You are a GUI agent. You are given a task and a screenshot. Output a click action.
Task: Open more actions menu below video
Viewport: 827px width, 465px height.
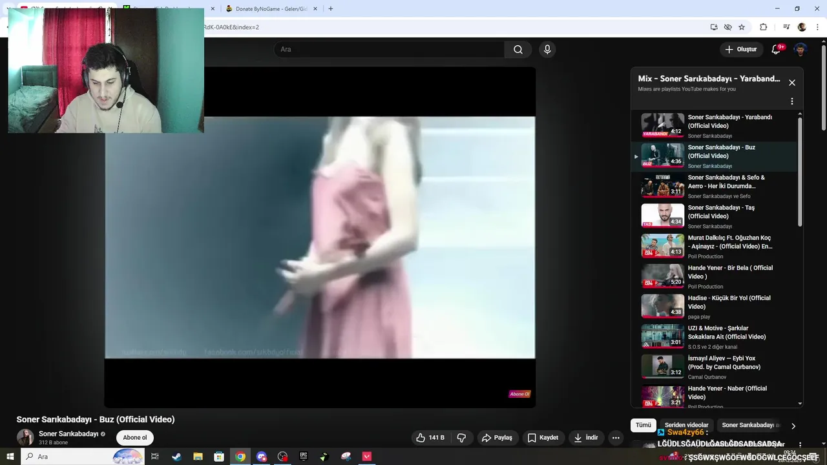click(x=616, y=438)
